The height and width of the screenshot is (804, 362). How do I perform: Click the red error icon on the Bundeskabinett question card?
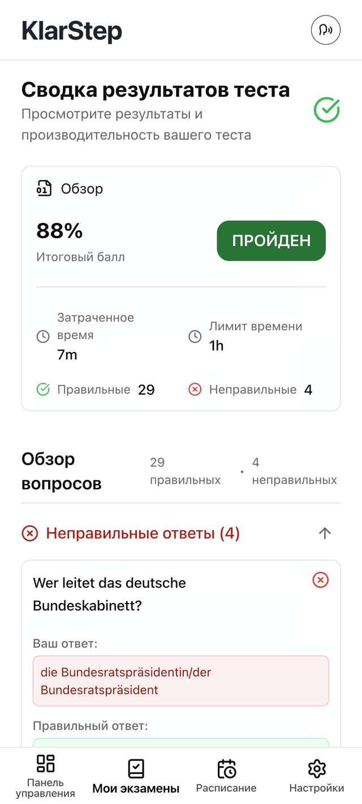pyautogui.click(x=320, y=580)
